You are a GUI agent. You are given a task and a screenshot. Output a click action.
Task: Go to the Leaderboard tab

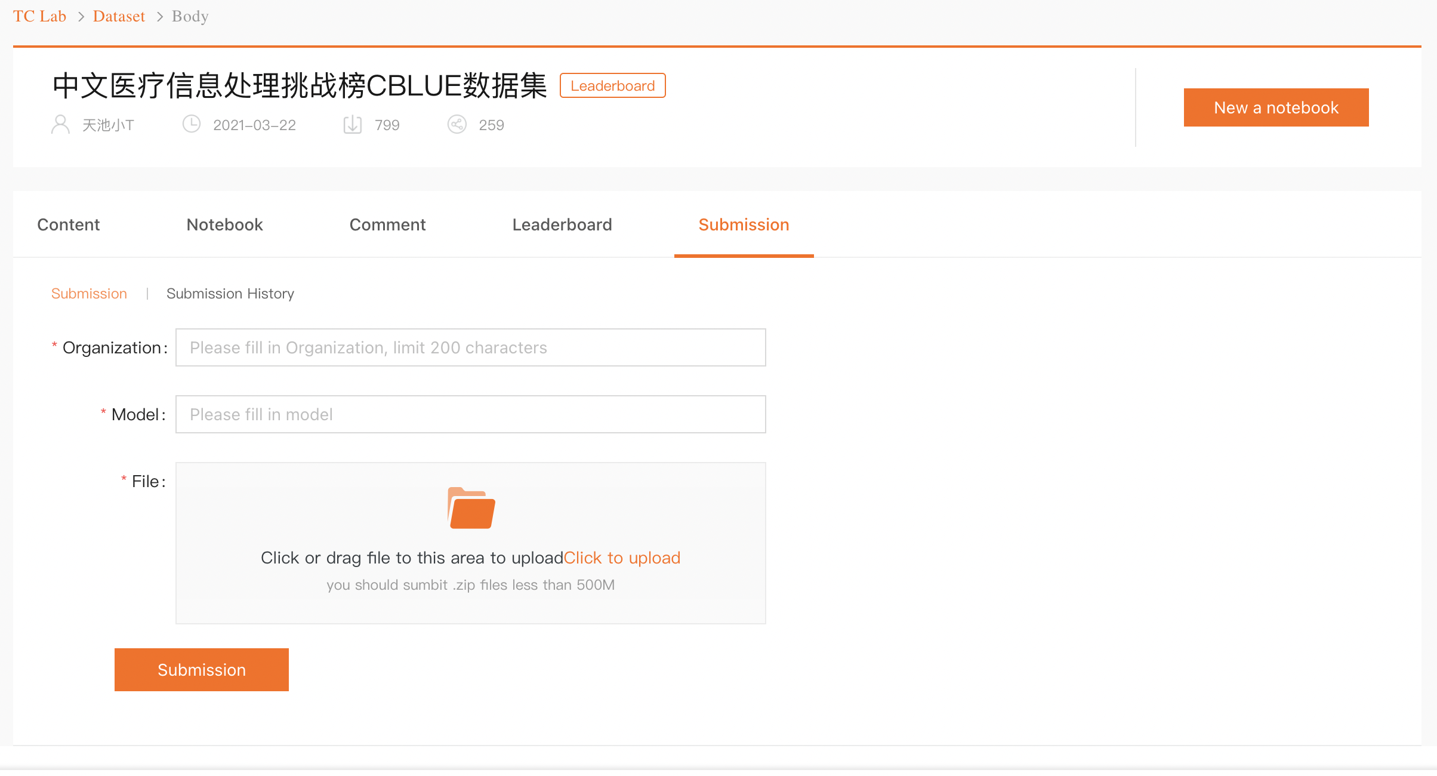[x=562, y=224]
